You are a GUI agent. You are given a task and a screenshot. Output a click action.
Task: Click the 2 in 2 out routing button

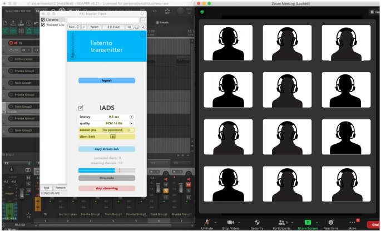click(x=113, y=27)
